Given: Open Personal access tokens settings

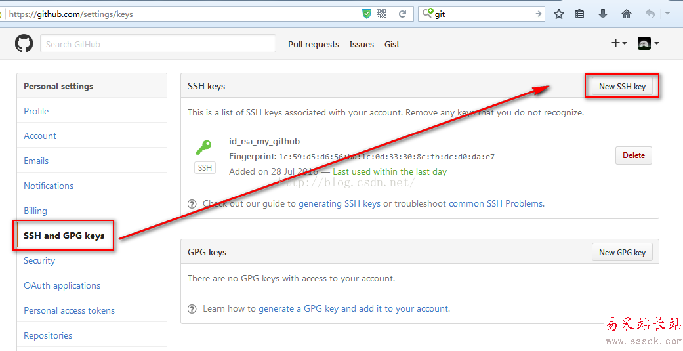Looking at the screenshot, I should click(x=70, y=310).
